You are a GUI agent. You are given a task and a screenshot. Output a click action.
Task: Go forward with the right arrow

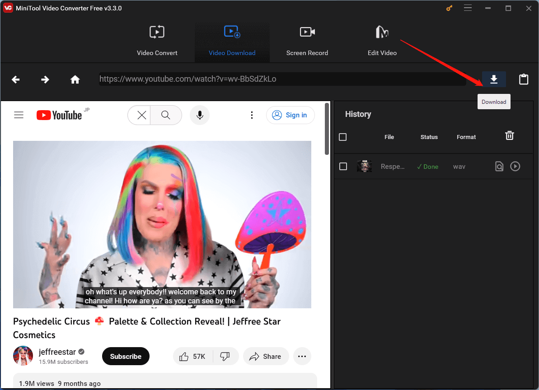45,79
